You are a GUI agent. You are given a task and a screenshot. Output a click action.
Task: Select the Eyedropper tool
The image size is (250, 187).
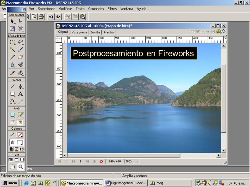[12, 73]
